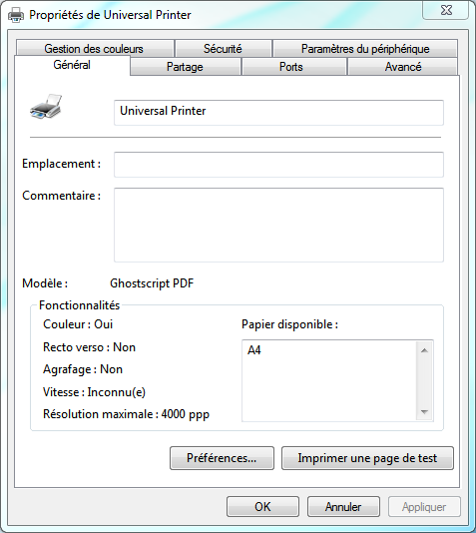Click Résolution maximale : 4000 ppp text
The width and height of the screenshot is (476, 533).
coord(126,414)
